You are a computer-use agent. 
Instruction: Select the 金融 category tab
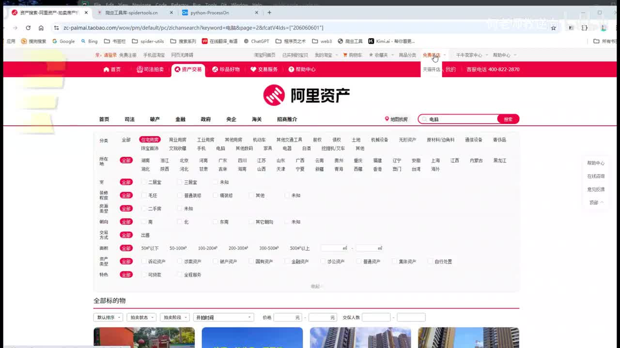[x=180, y=119]
